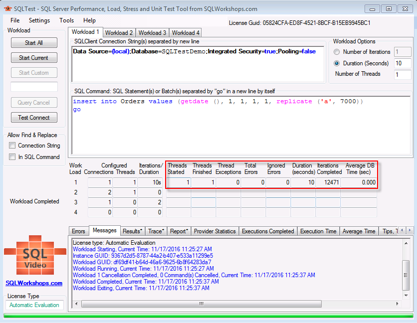Open the File menu
This screenshot has width=417, height=323.
pos(15,20)
